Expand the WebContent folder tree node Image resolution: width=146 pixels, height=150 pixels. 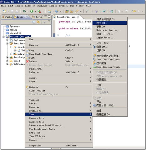[7, 64]
